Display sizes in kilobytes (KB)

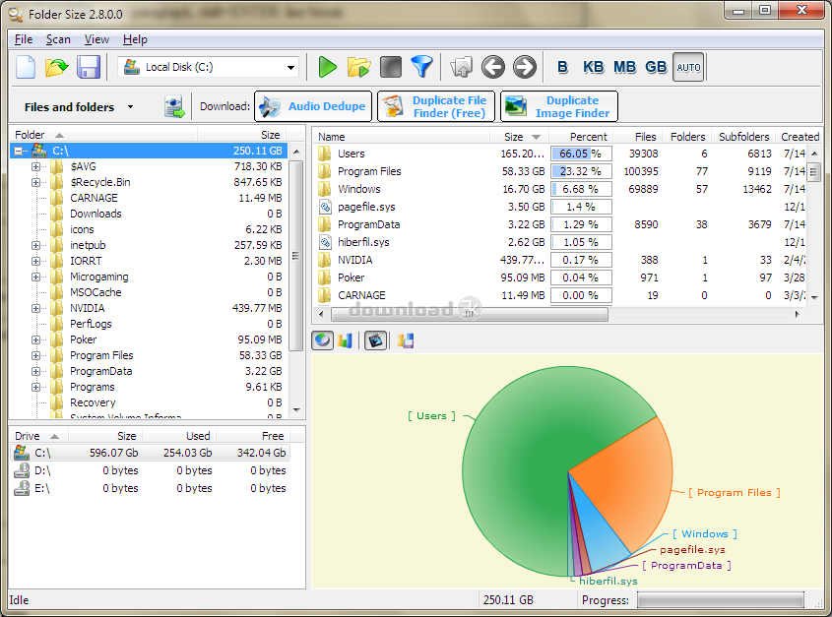(593, 67)
